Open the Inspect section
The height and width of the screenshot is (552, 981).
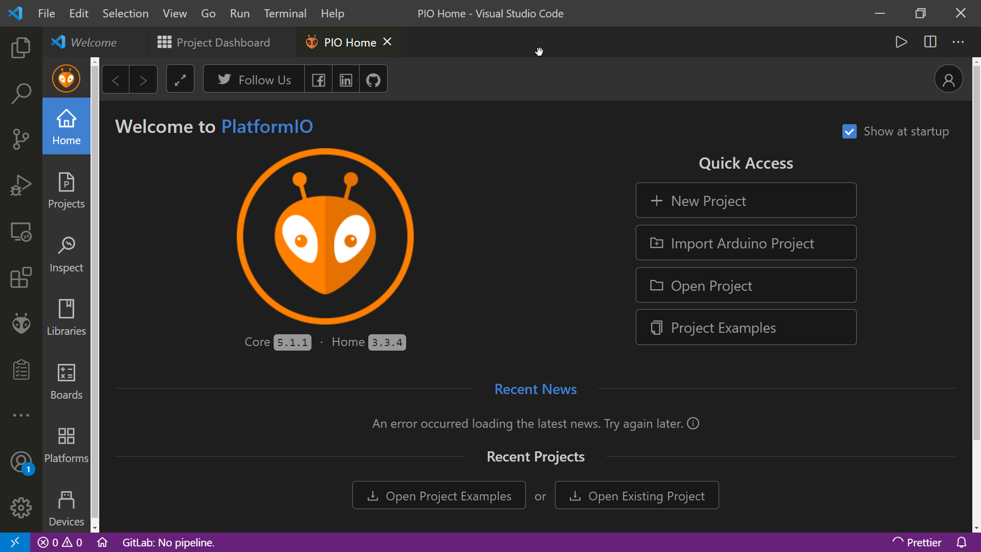point(66,254)
